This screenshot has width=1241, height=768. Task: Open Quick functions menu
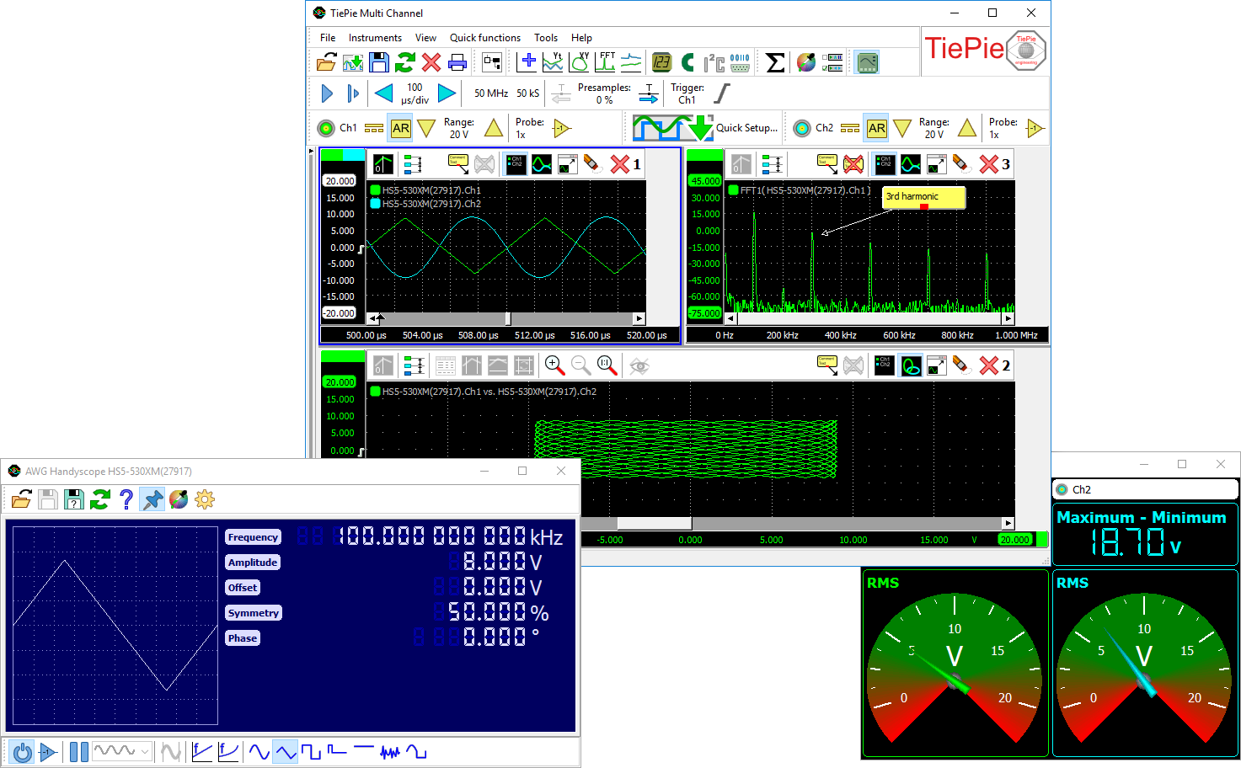click(485, 38)
